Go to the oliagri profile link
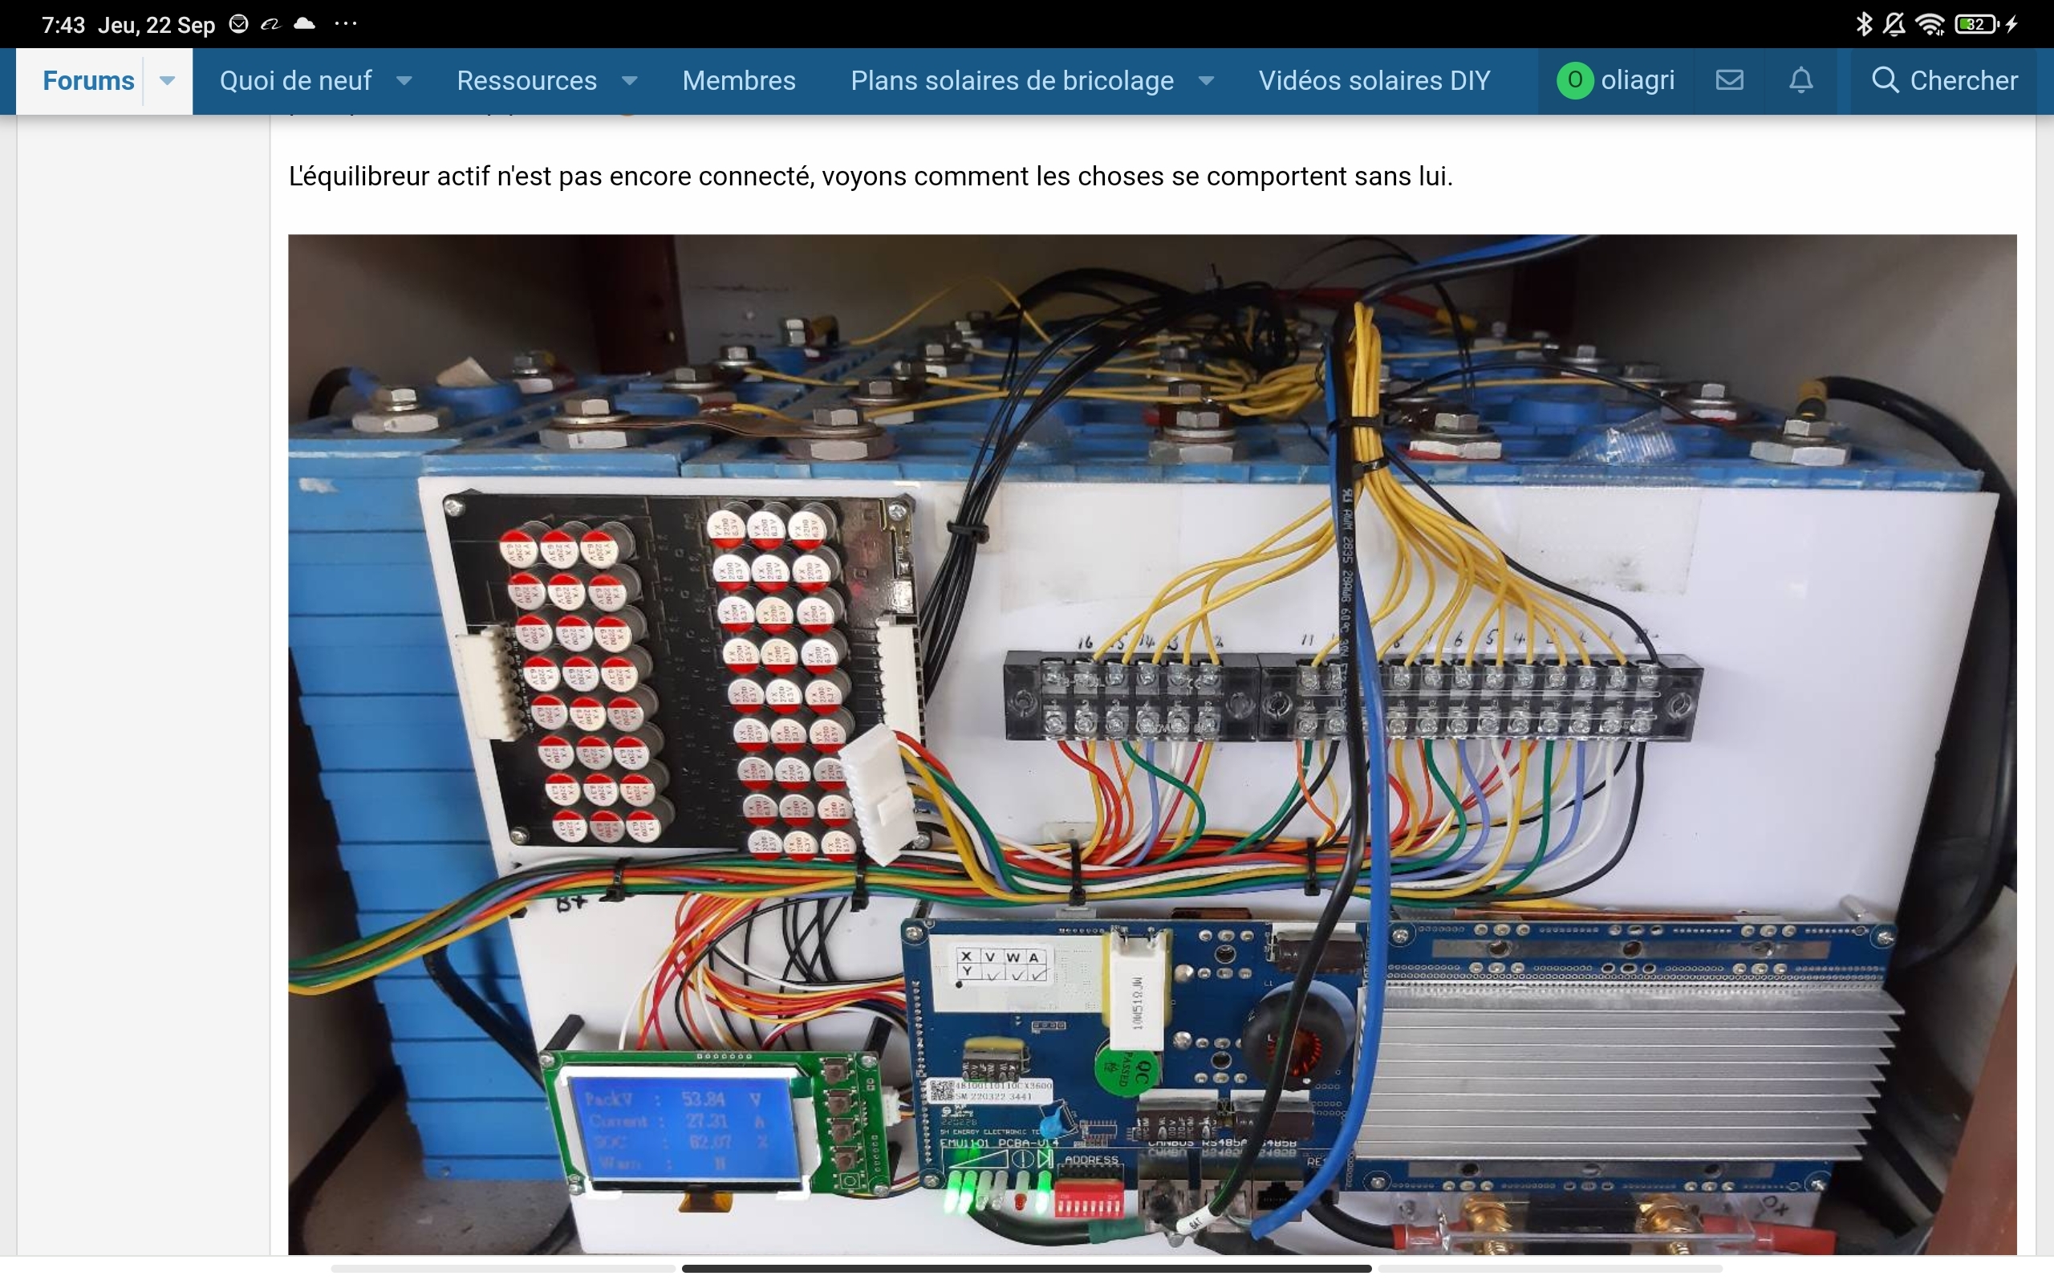Viewport: 2054px width, 1284px height. click(x=1638, y=81)
